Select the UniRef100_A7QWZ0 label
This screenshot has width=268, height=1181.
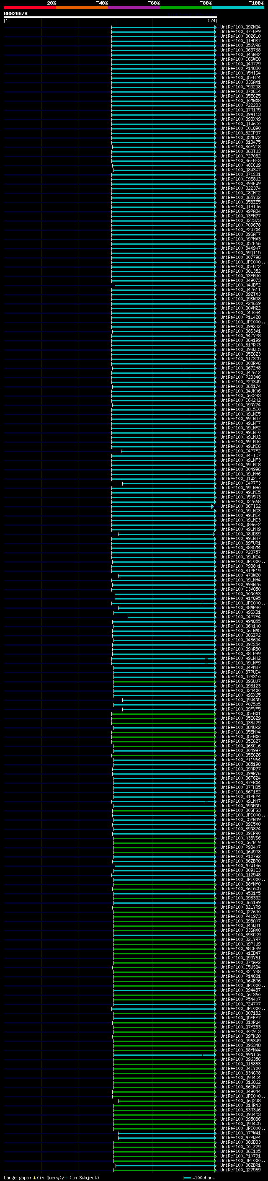tap(240, 575)
